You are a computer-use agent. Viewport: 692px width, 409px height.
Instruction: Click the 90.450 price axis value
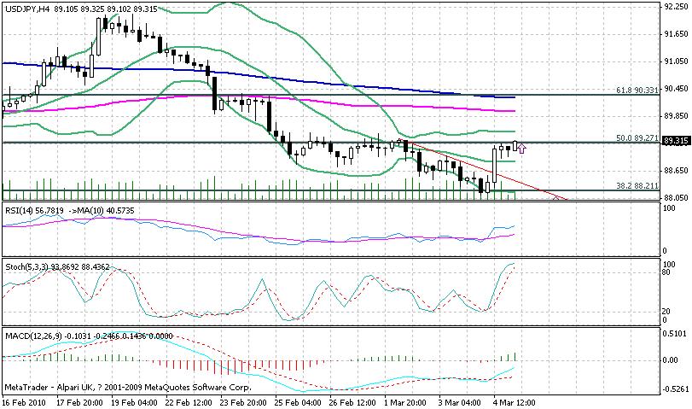coord(675,89)
